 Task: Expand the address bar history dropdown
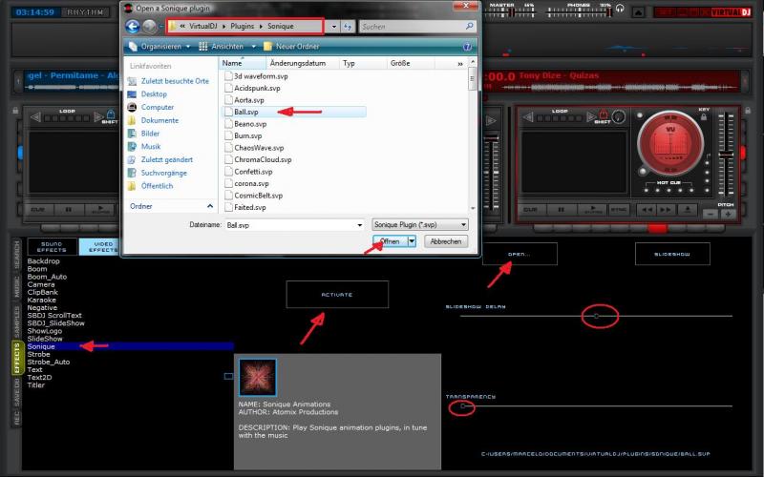(x=333, y=27)
